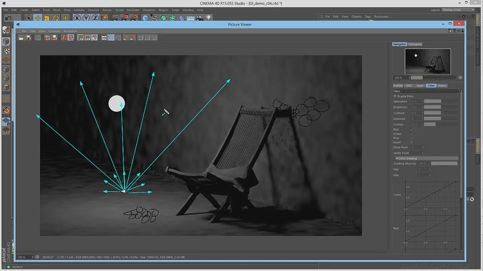This screenshot has width=483, height=271.
Task: Click the arrow button beside Navigator zoom slider
Action: click(x=460, y=78)
